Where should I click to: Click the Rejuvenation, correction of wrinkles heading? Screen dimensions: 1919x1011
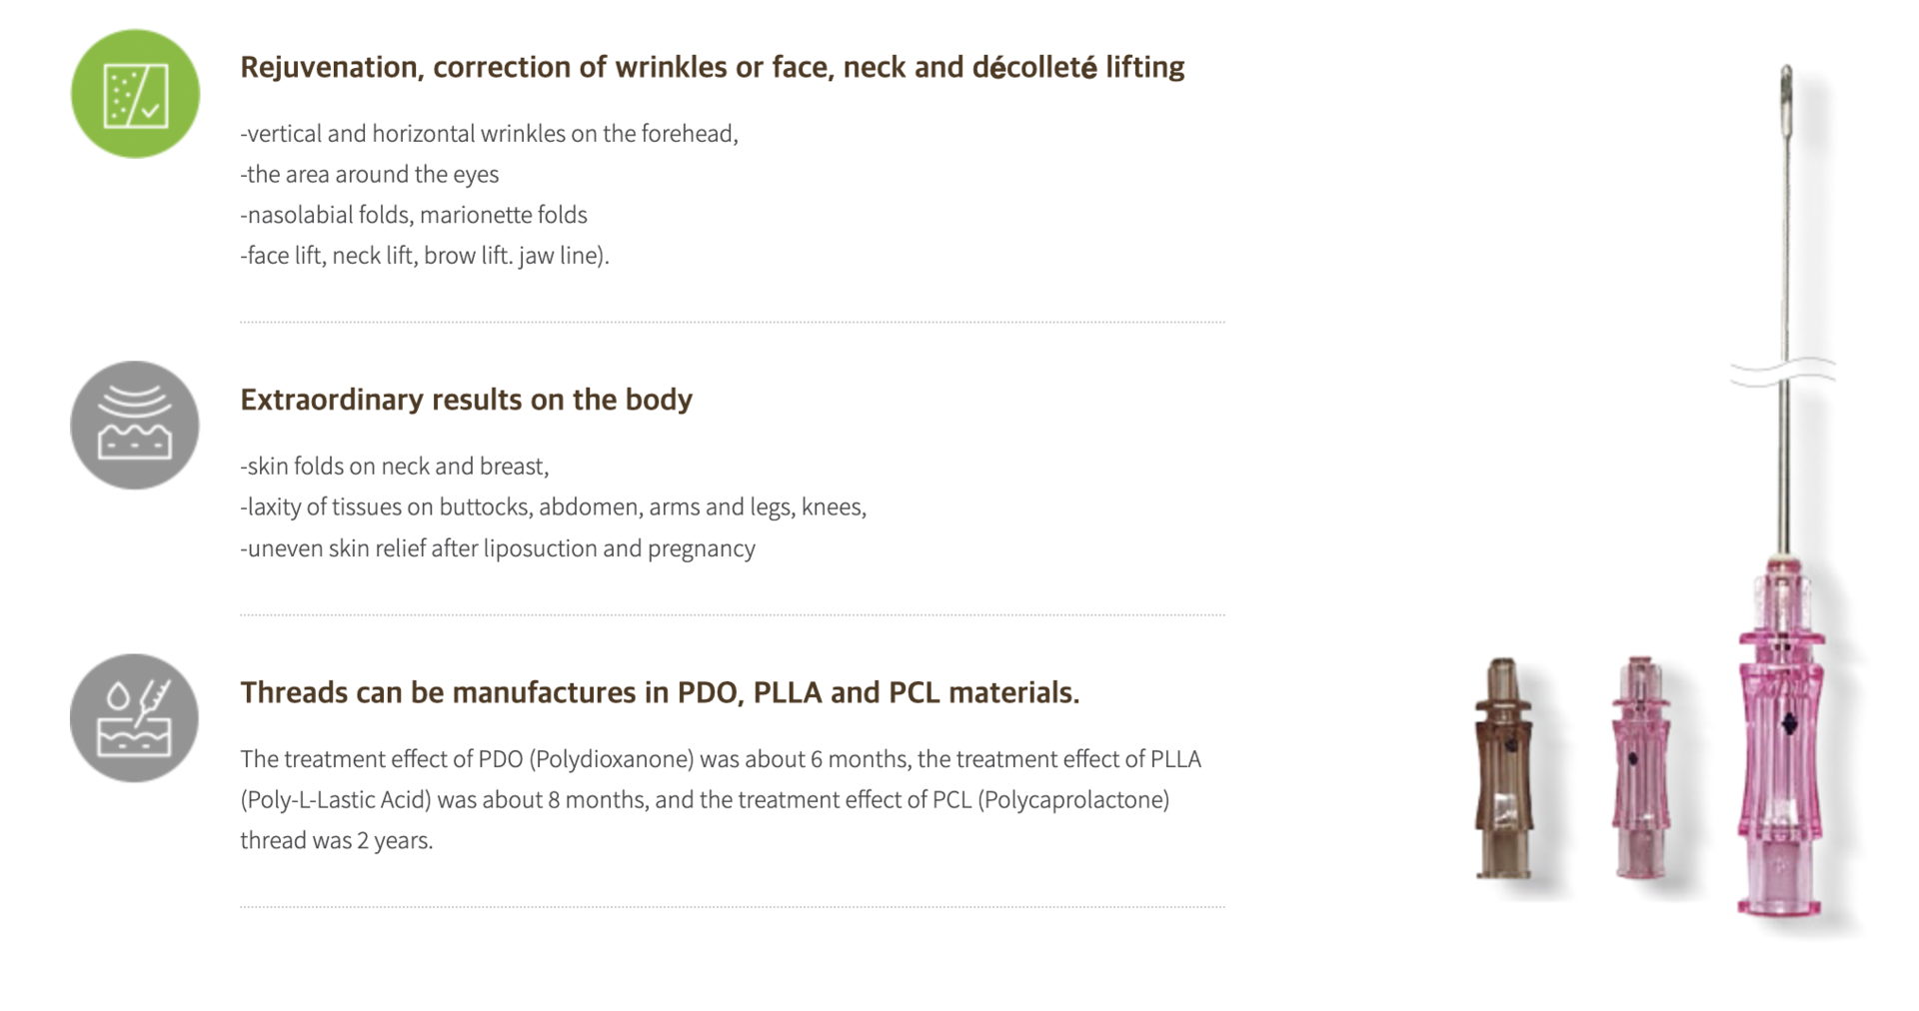pyautogui.click(x=713, y=67)
